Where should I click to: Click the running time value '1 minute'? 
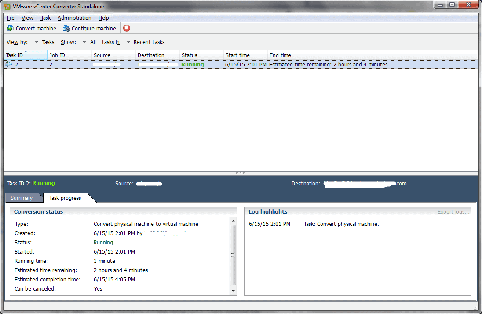click(x=105, y=261)
